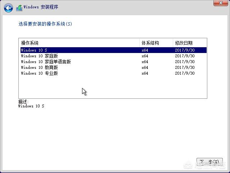
Task: Click 2017/9/30 date in 家庭单语言版 row
Action: (x=185, y=62)
